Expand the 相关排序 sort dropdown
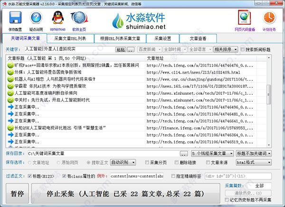The width and height of the screenshot is (285, 207). pos(224,49)
